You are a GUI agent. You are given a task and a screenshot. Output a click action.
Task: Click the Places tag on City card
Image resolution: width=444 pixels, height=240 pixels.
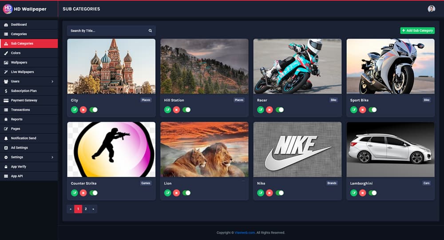[x=146, y=100]
